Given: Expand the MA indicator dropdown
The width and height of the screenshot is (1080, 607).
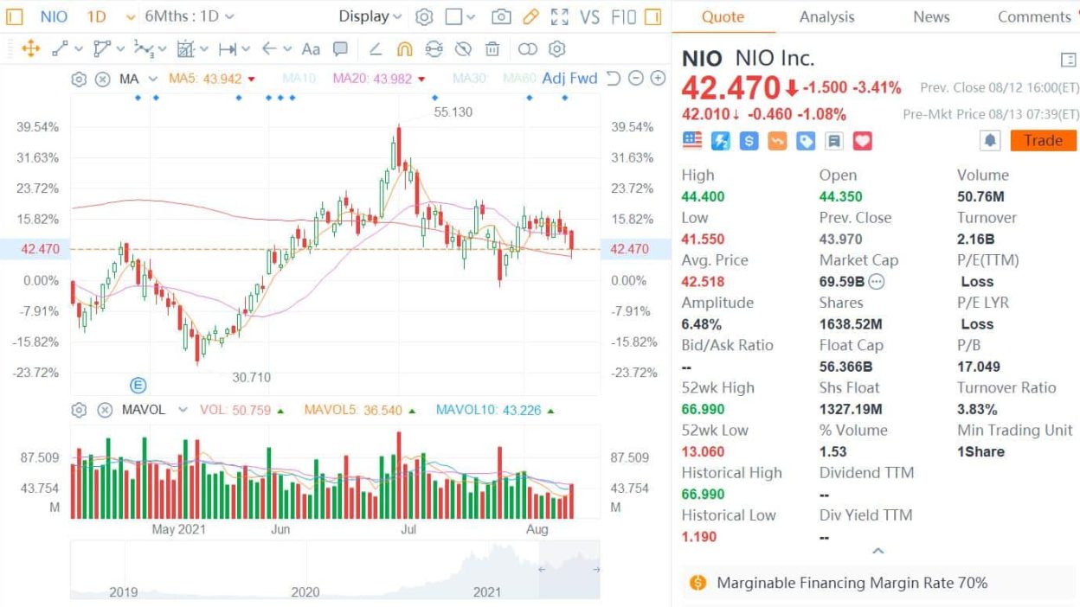Looking at the screenshot, I should pos(153,79).
